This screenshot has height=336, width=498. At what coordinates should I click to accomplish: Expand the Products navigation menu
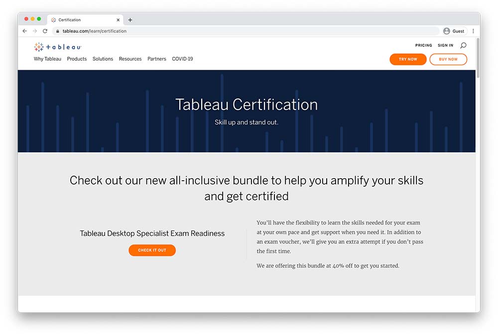77,59
